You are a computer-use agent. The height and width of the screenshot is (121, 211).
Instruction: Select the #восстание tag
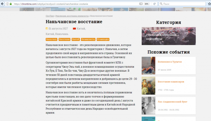(65, 39)
